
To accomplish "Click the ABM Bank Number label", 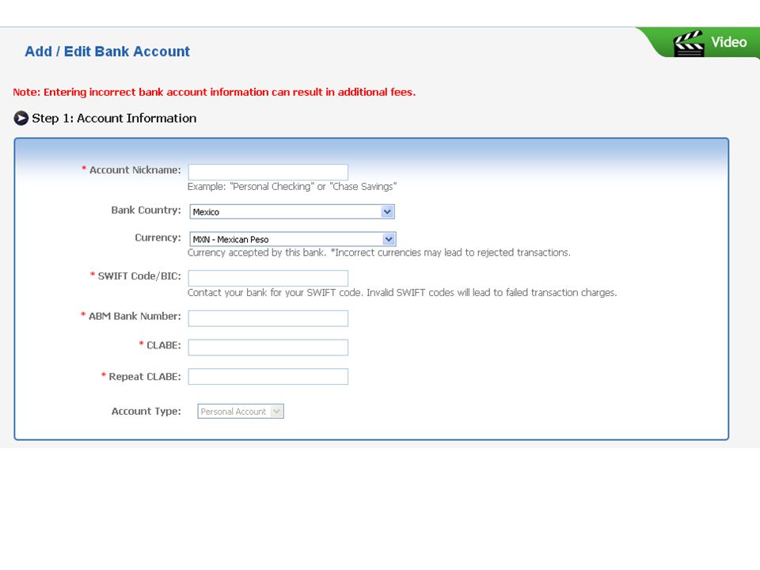I will point(135,317).
